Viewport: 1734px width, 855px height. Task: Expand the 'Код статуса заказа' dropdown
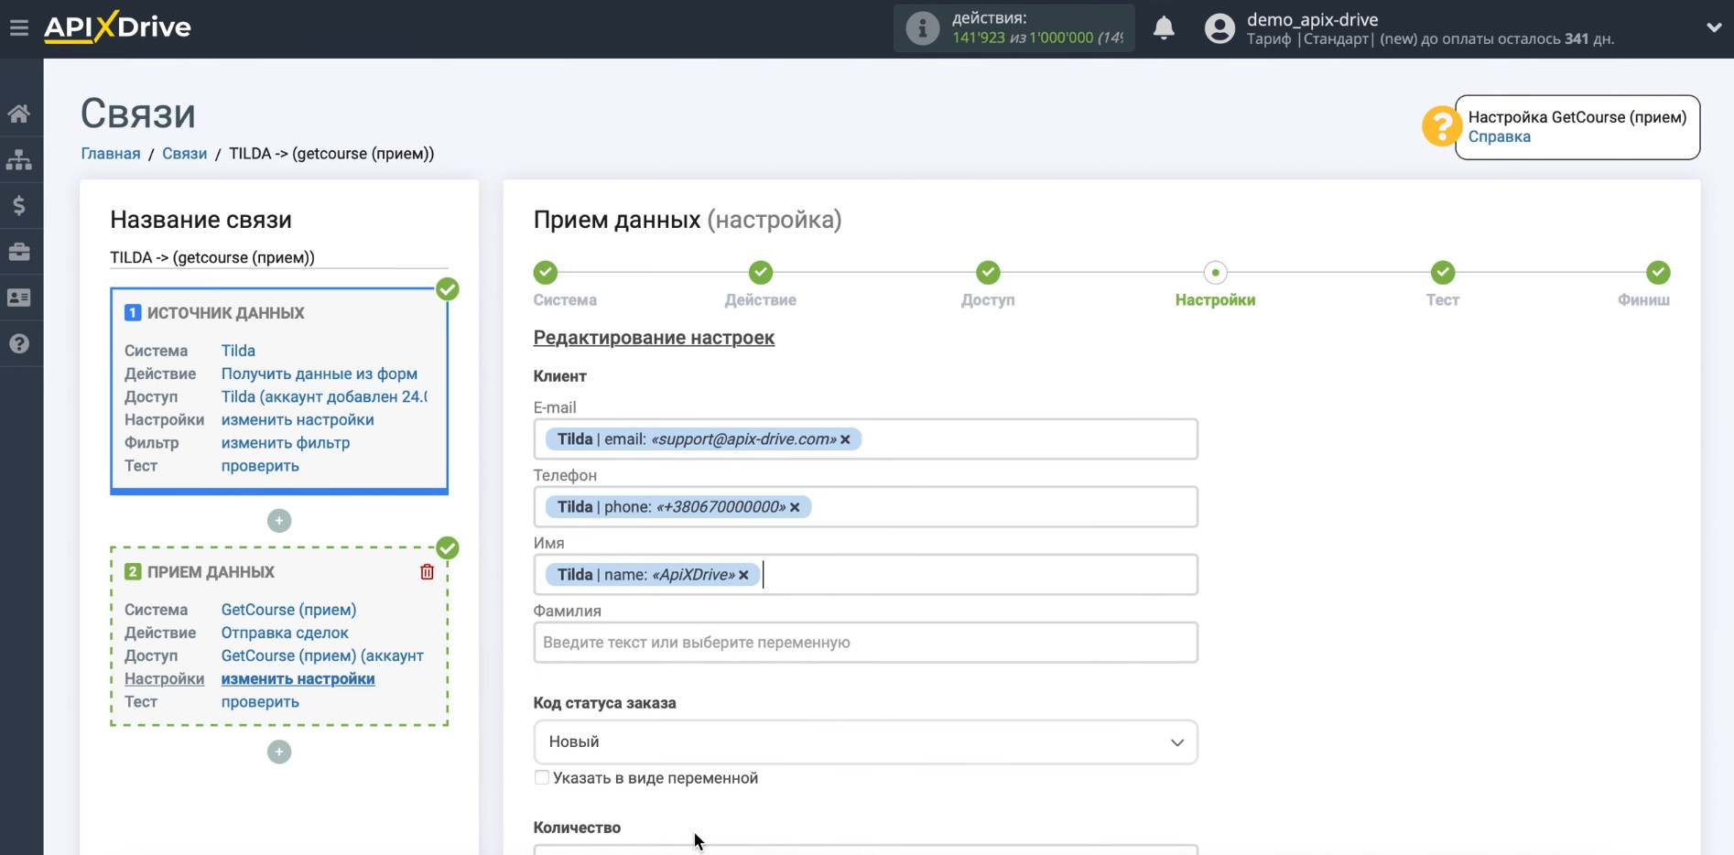(865, 741)
